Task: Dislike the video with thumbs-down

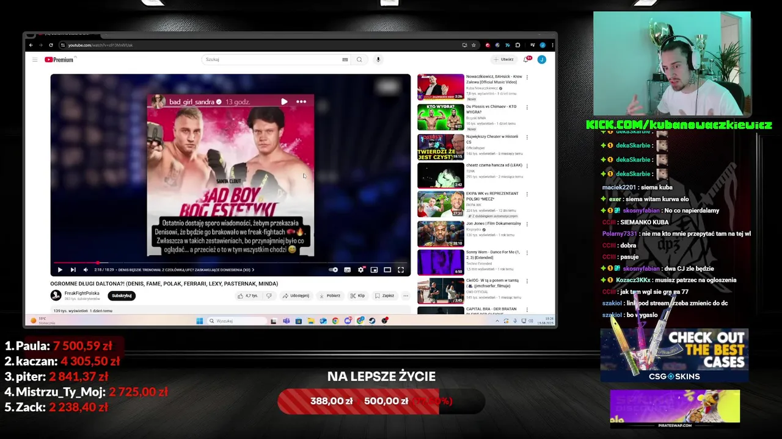Action: coord(269,296)
